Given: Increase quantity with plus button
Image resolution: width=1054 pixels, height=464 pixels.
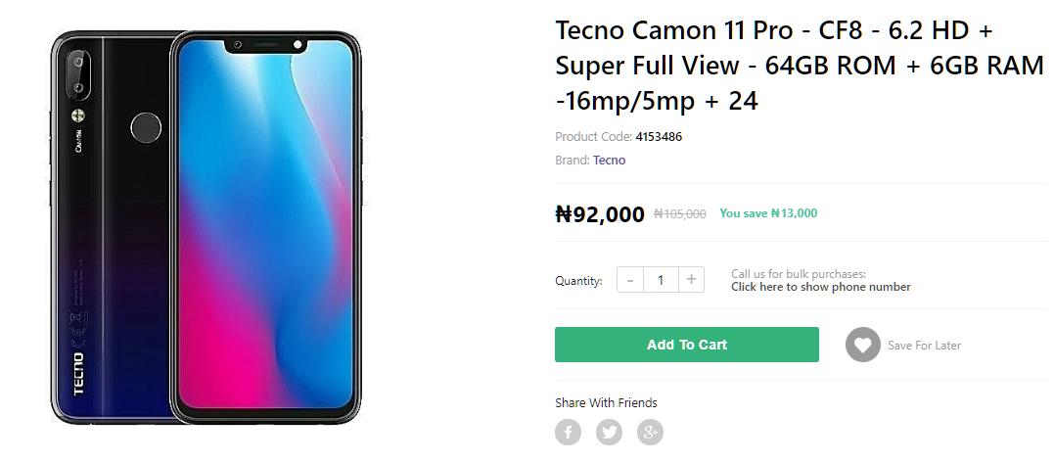Looking at the screenshot, I should click(x=691, y=280).
